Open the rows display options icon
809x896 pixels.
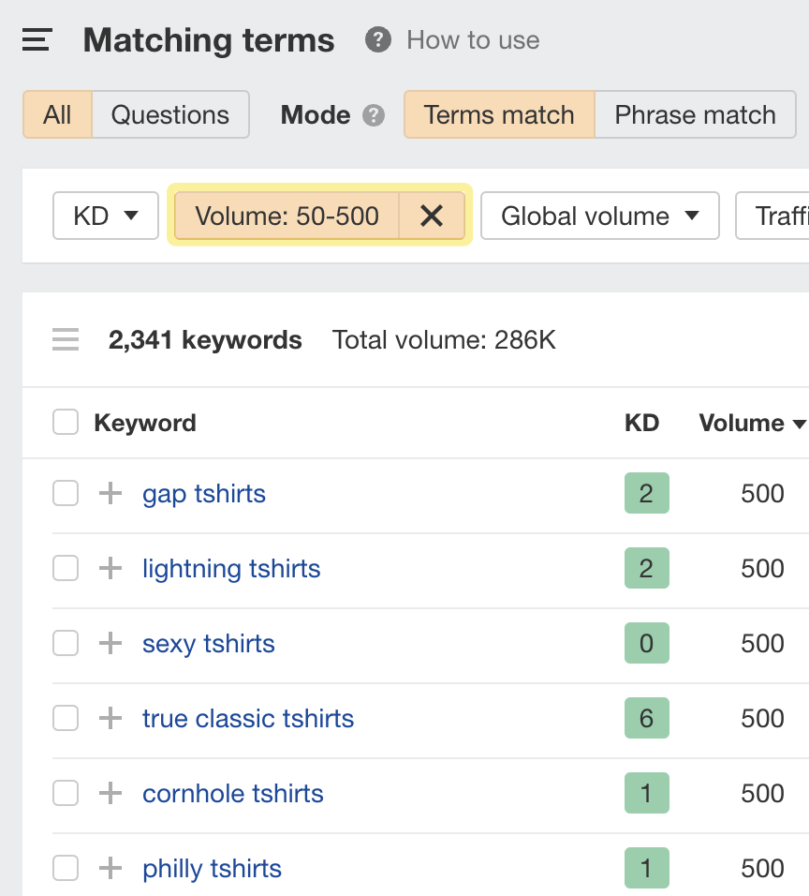[x=65, y=339]
